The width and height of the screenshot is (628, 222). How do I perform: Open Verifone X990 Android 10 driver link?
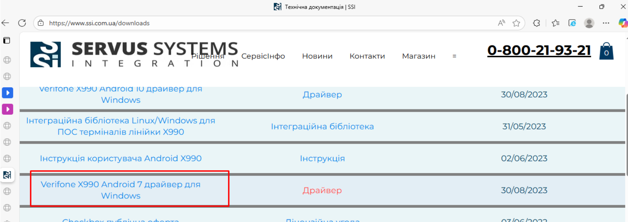[121, 94]
